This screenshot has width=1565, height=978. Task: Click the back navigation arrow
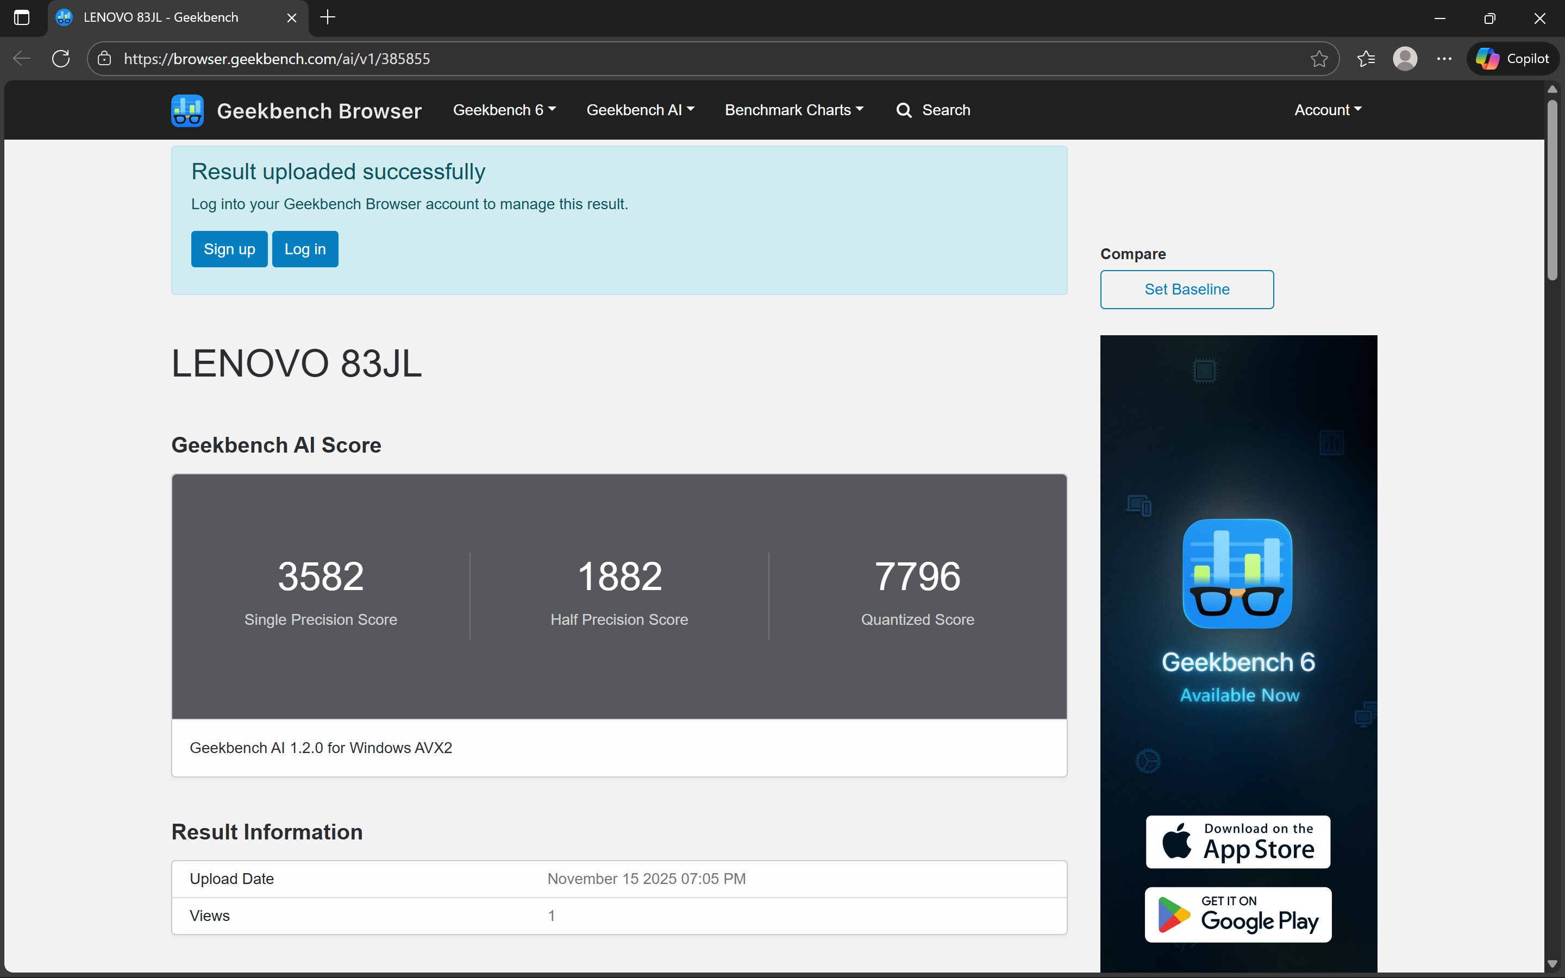tap(21, 58)
